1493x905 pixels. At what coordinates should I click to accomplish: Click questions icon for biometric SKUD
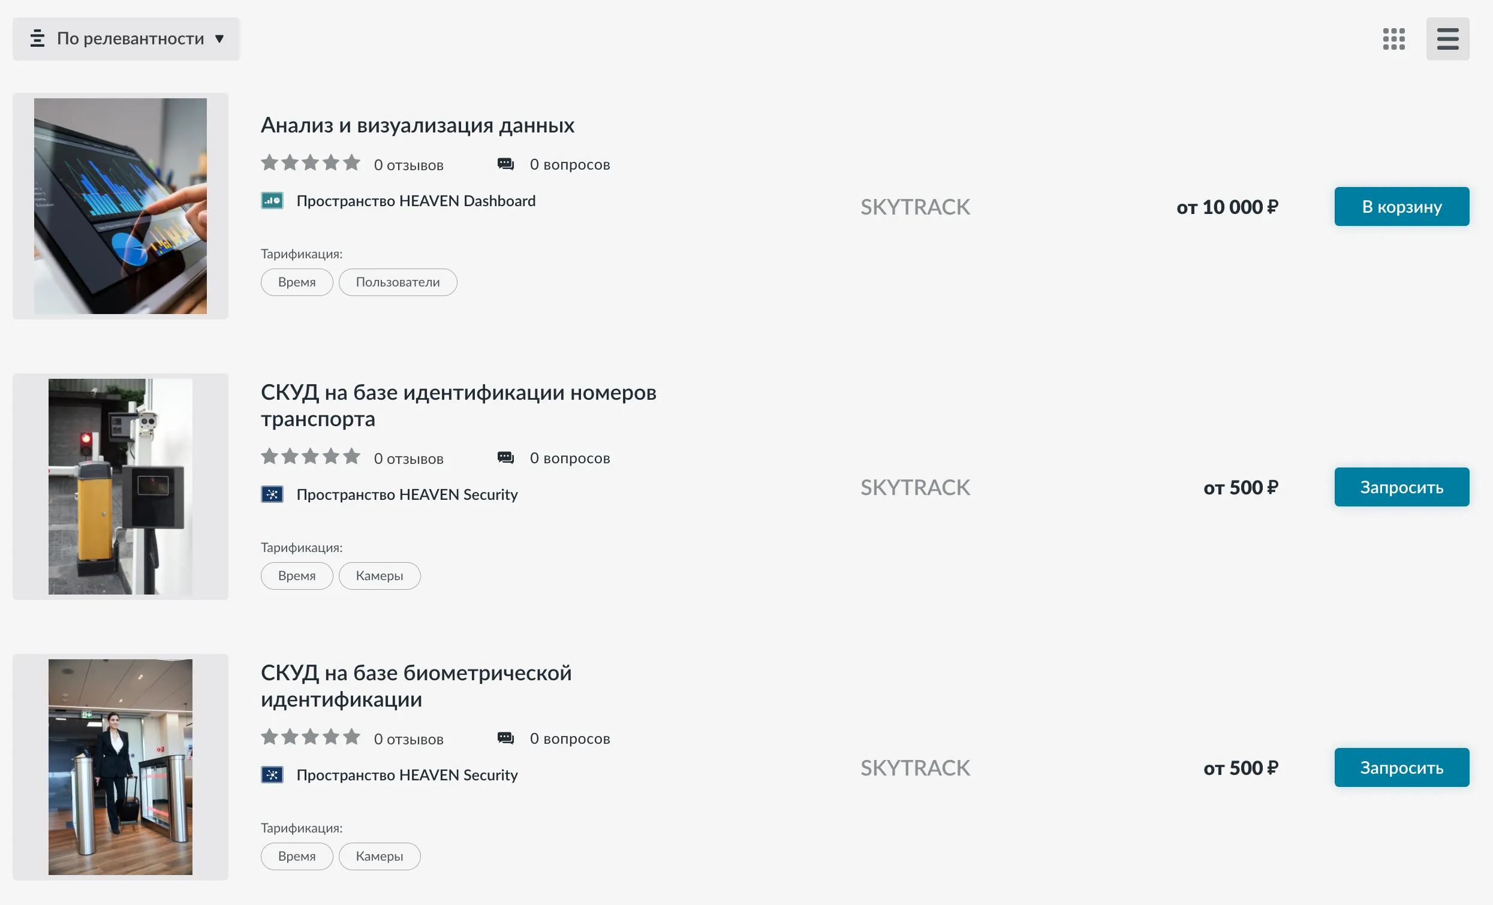(x=505, y=738)
